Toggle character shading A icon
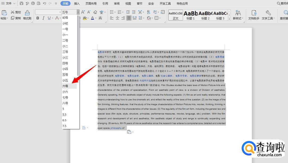 pos(100,18)
